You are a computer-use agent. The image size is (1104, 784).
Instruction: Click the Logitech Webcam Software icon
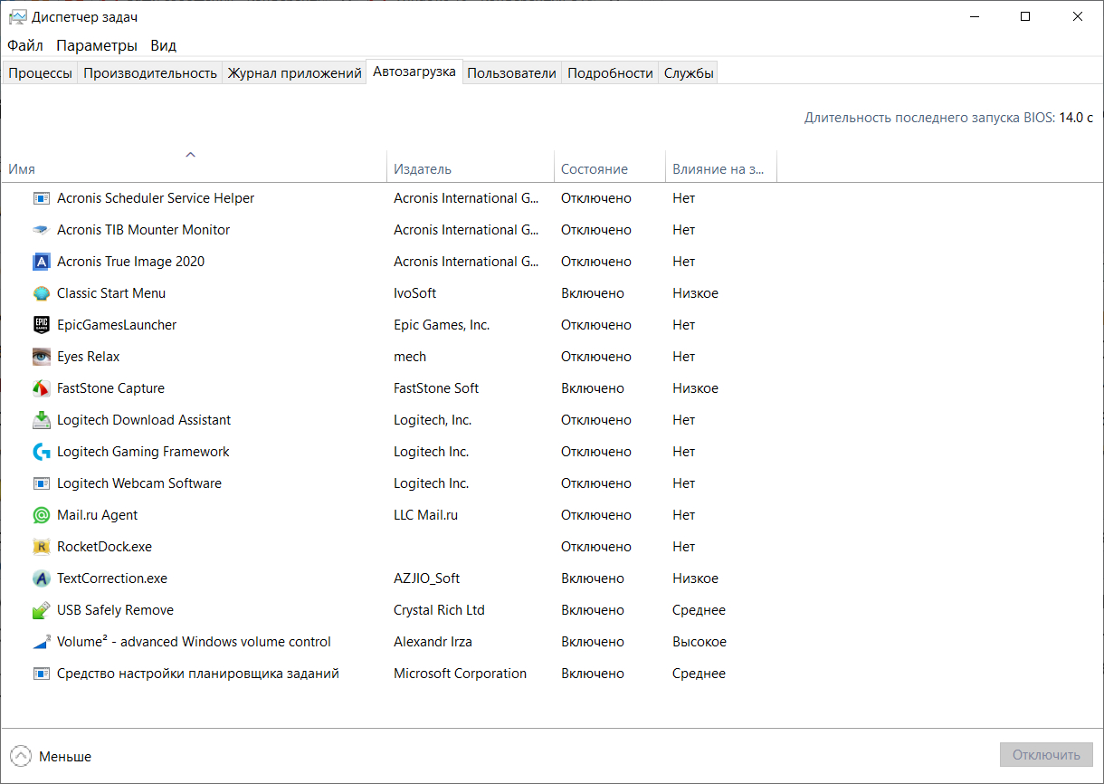pos(41,483)
